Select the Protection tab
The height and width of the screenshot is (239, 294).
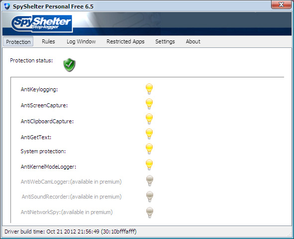(x=18, y=41)
